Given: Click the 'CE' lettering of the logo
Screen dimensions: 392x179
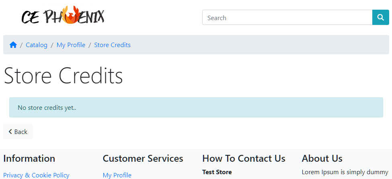Looking at the screenshot, I should pos(30,18).
